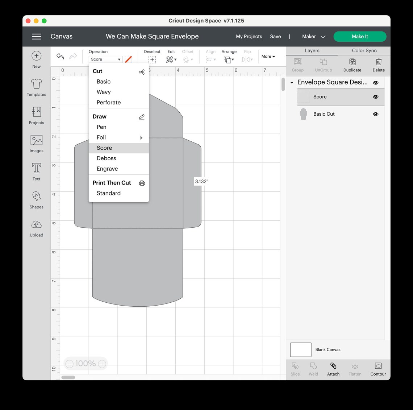Select the Contour tool
413x410 pixels.
pos(378,369)
